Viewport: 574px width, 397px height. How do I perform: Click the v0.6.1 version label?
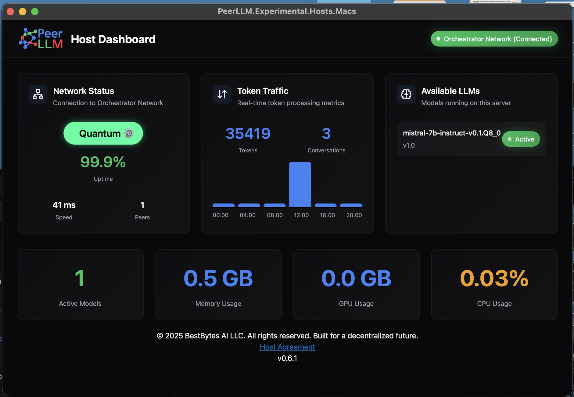click(x=287, y=358)
